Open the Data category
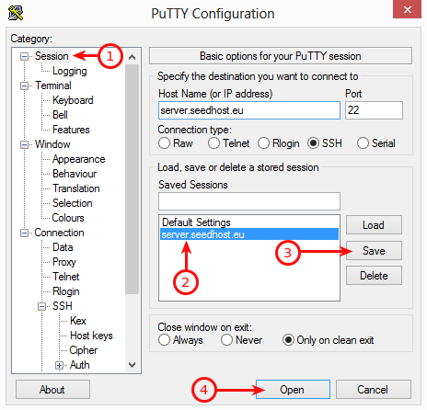Image resolution: width=427 pixels, height=410 pixels. click(63, 247)
